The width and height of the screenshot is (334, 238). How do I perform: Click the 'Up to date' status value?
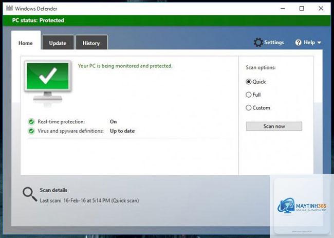[122, 131]
